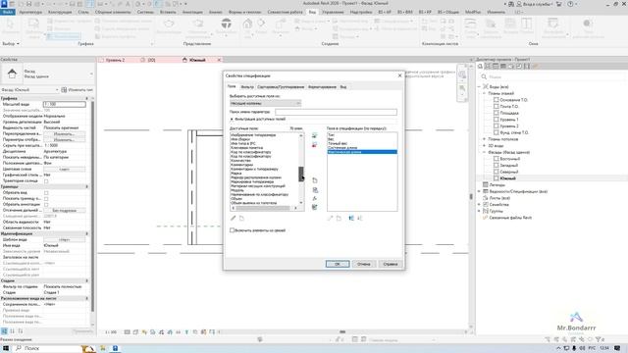The image size is (628, 353).
Task: Click the Help (Справка) button
Action: click(391, 264)
